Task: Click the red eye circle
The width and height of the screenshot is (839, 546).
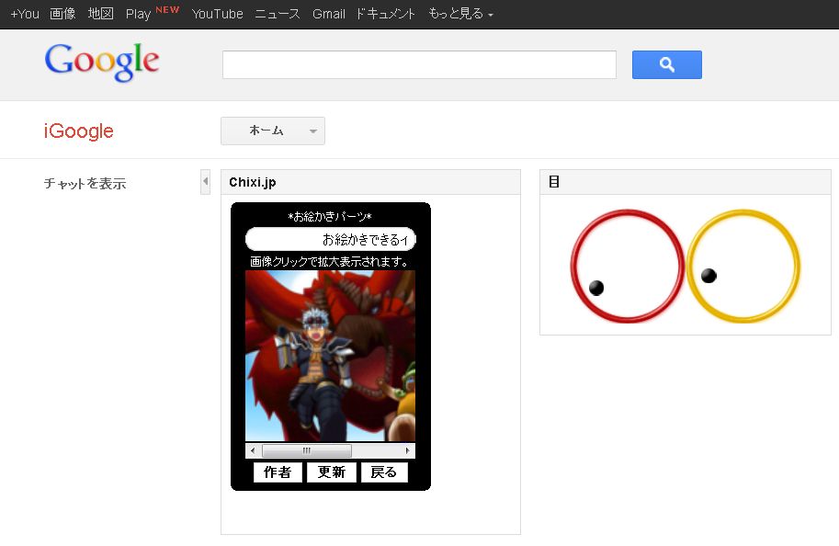Action: [x=628, y=267]
